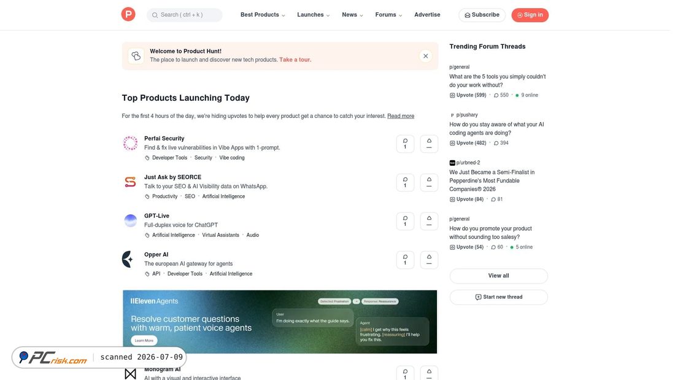Click the magnifier icon in search box
This screenshot has height=380, width=675.
(155, 15)
